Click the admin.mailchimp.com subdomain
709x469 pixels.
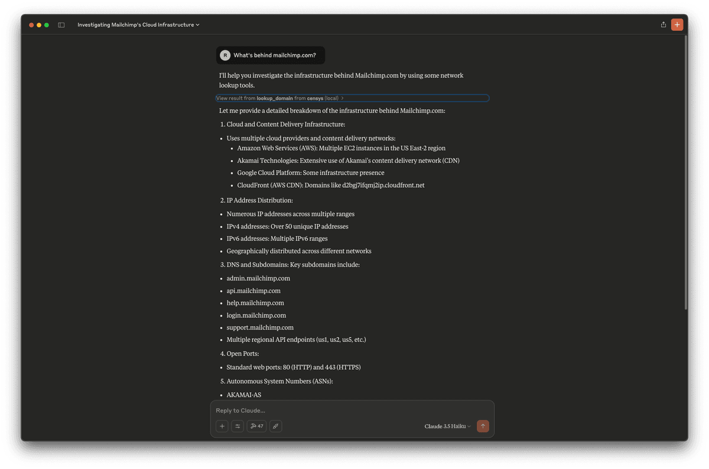tap(258, 279)
